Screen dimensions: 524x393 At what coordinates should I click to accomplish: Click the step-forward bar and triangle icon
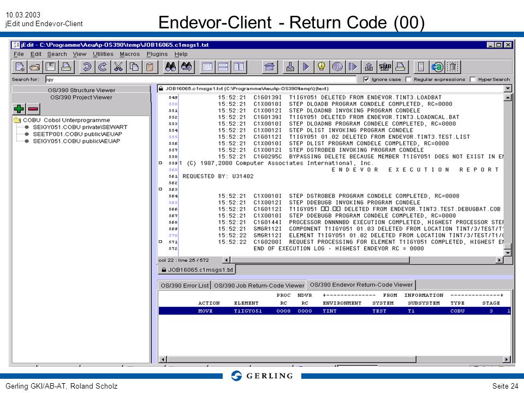click(353, 67)
